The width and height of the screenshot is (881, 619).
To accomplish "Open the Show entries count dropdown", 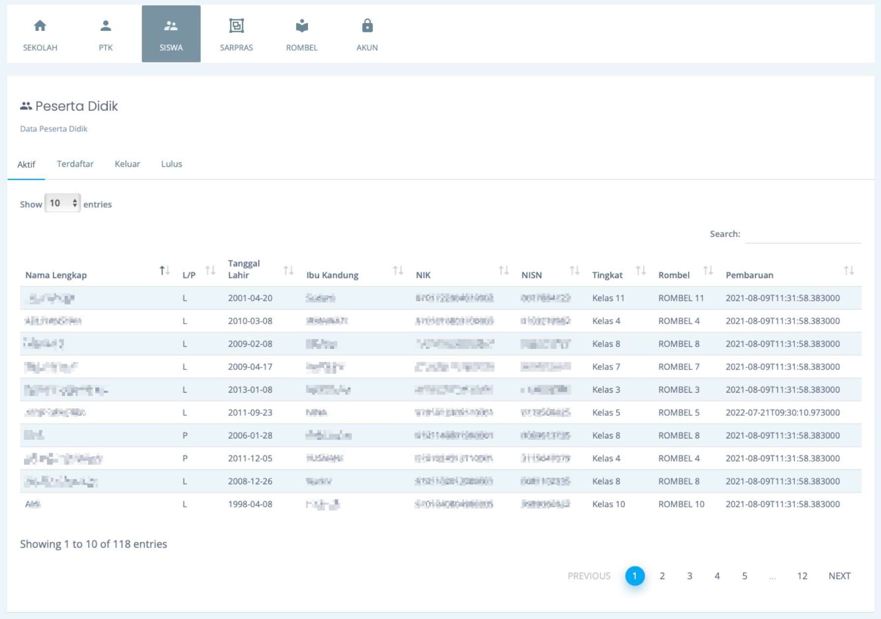I will click(63, 203).
